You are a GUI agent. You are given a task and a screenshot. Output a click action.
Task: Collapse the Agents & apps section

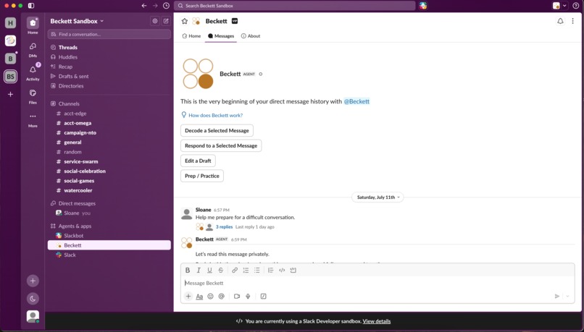pyautogui.click(x=71, y=226)
